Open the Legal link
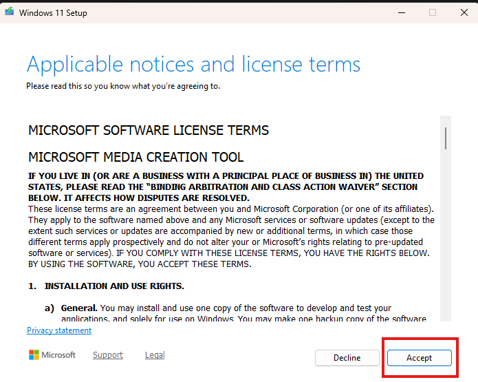This screenshot has height=382, width=478. coord(155,355)
